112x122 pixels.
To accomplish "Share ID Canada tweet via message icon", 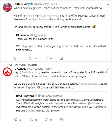I will click(x=61, y=120).
